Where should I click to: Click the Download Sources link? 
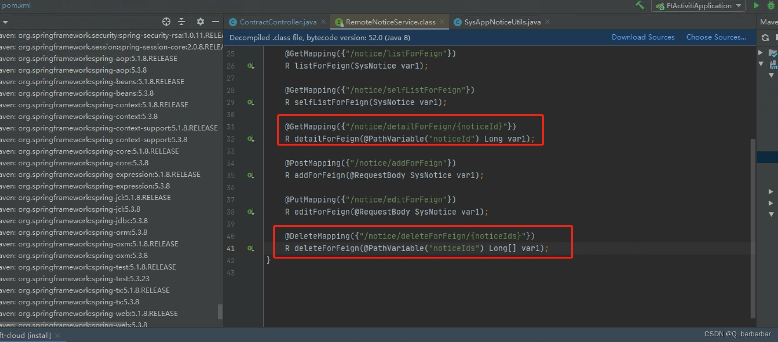(x=643, y=37)
